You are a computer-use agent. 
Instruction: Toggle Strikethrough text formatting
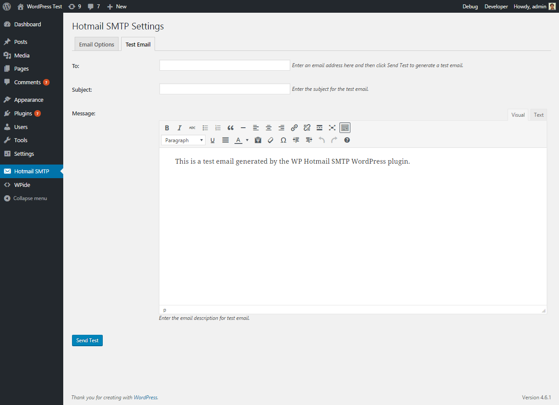coord(192,128)
